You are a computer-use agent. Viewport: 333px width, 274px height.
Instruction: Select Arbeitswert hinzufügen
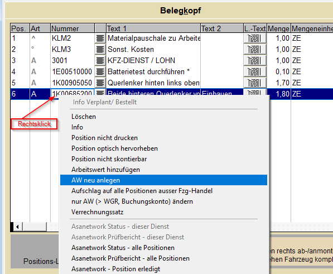(x=163, y=170)
